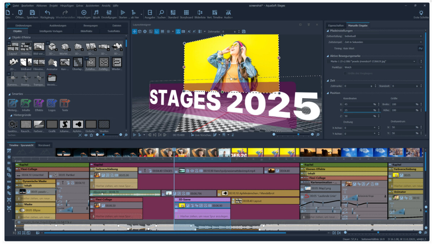The height and width of the screenshot is (244, 434).
Task: Open the Extras menu
Action: pyautogui.click(x=80, y=6)
